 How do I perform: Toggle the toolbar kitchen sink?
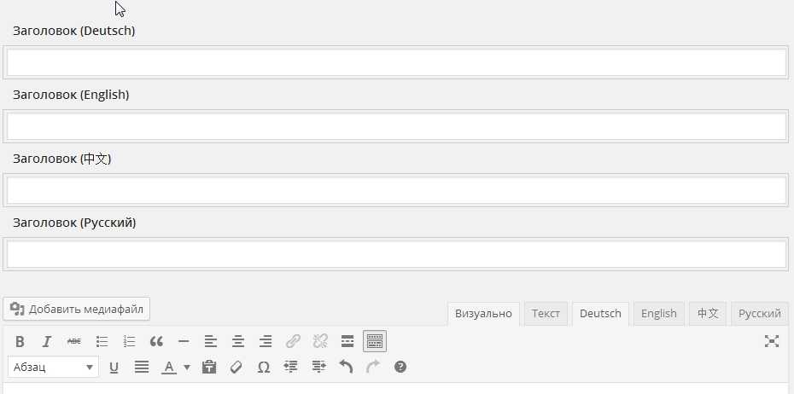pyautogui.click(x=375, y=341)
